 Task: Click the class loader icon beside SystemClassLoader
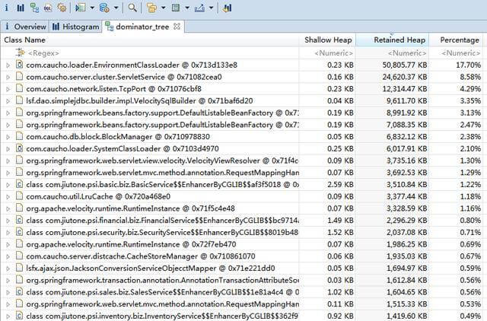pyautogui.click(x=19, y=148)
